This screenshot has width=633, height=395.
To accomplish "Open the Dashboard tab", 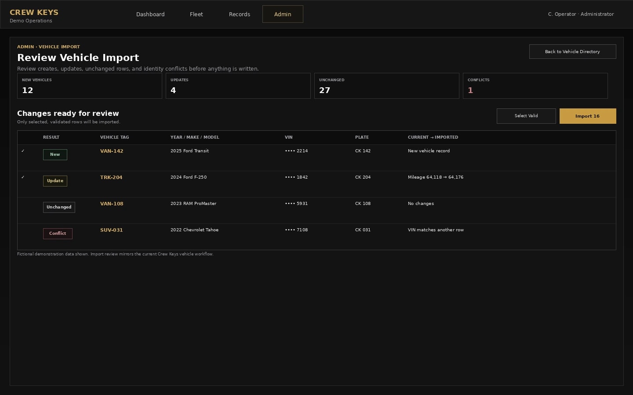I will pyautogui.click(x=150, y=14).
